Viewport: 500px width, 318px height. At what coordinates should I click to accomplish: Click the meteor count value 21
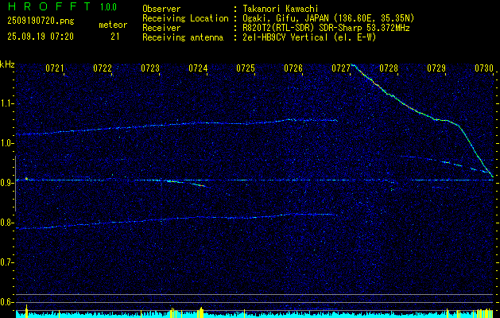tap(115, 36)
